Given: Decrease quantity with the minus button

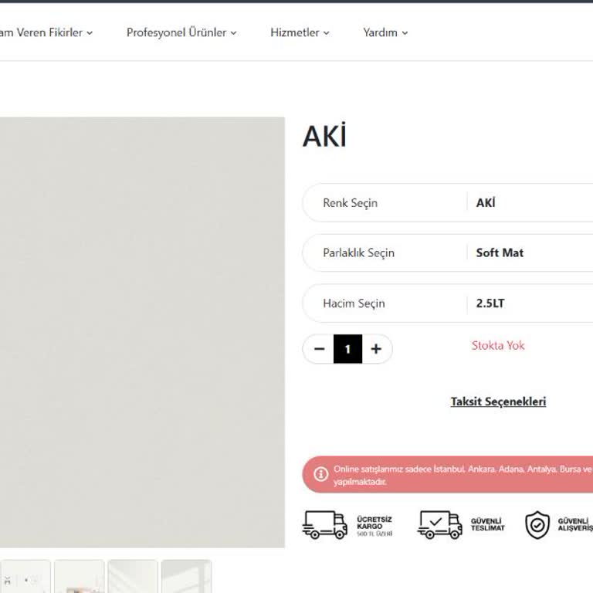Looking at the screenshot, I should (319, 349).
